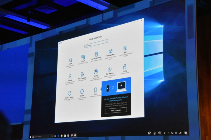Open the network status tray icon

[172, 133]
